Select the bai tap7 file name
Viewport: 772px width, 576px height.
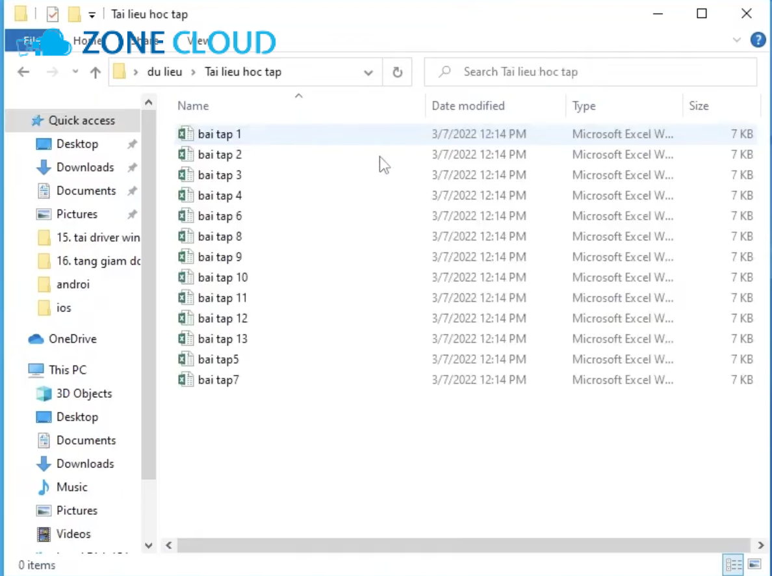coord(218,380)
